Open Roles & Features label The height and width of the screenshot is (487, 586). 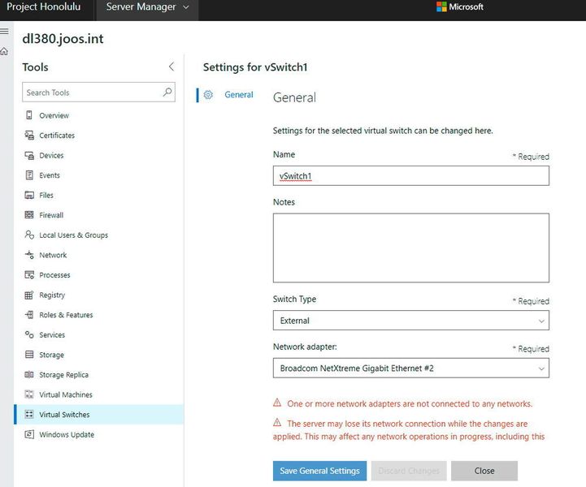pos(66,315)
